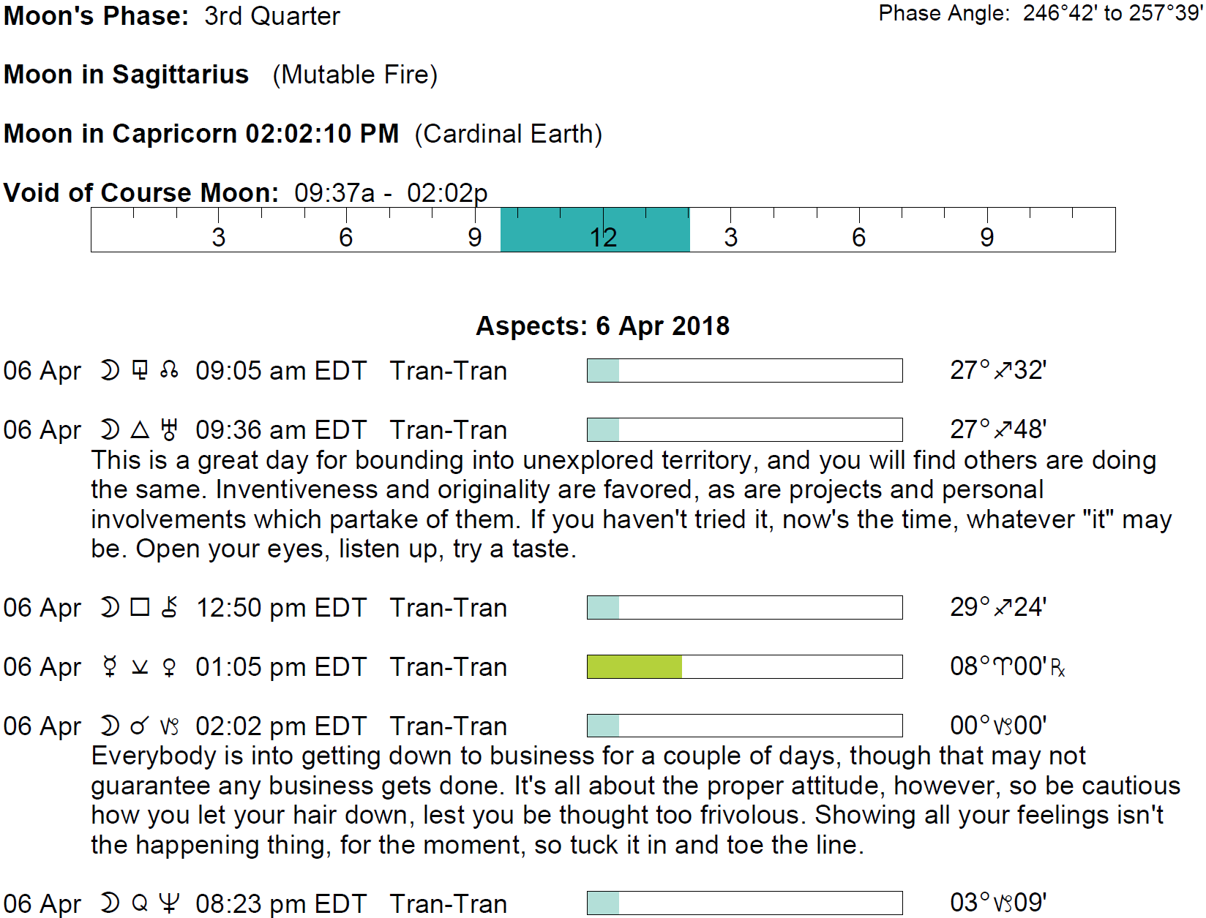Click the first 6 hour mark on the timeline

[x=346, y=237]
